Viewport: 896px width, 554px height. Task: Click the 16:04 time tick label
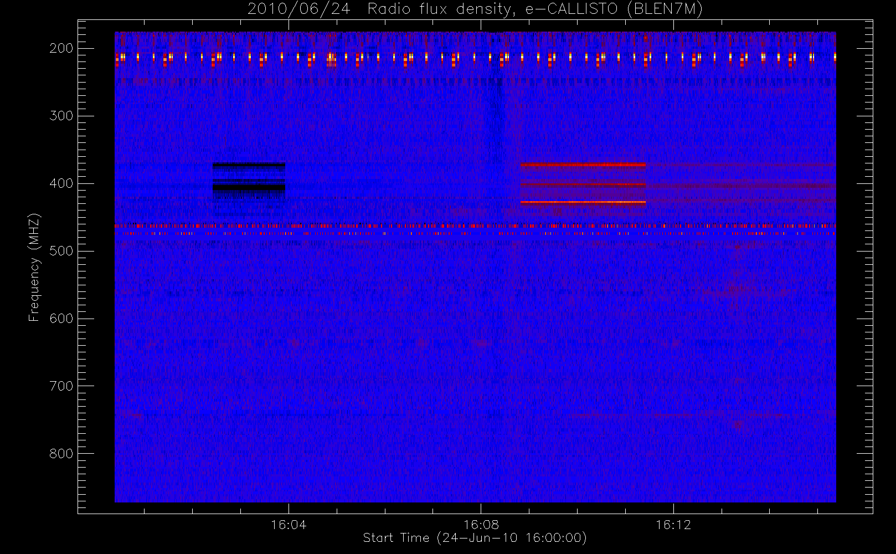click(x=289, y=525)
